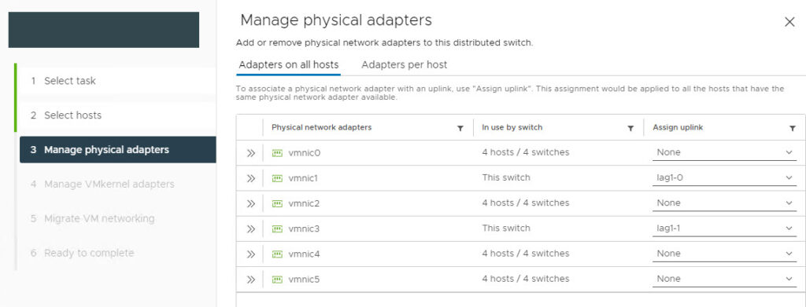The image size is (806, 307).
Task: Click the vmnic0 network adapter icon
Action: click(277, 153)
